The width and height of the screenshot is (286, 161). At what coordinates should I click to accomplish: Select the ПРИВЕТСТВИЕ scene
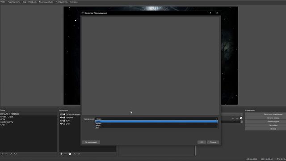point(29,117)
